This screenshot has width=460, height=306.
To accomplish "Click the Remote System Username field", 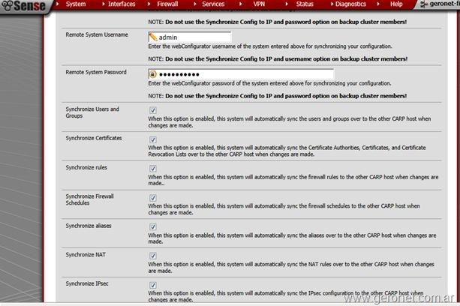I will [x=190, y=37].
